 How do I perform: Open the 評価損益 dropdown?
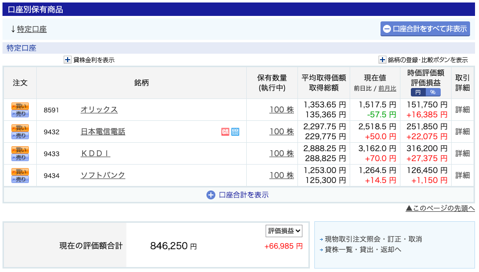pyautogui.click(x=284, y=231)
